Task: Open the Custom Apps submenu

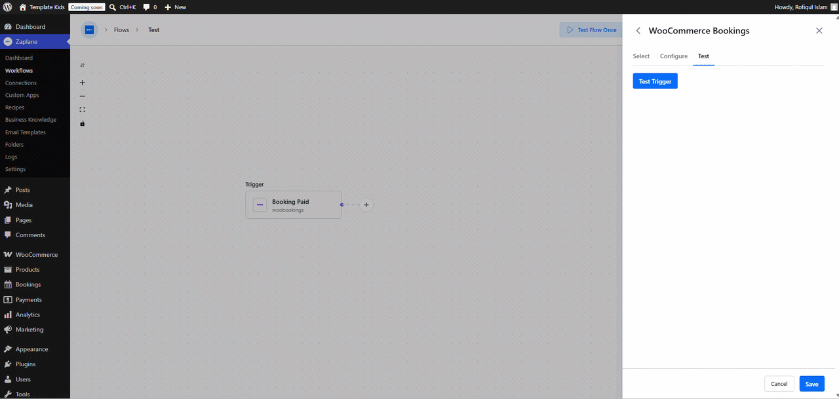Action: [x=22, y=95]
